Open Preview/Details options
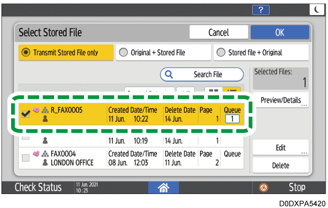The height and width of the screenshot is (208, 328). [x=281, y=100]
